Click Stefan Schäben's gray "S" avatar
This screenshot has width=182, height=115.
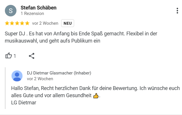pyautogui.click(x=11, y=11)
